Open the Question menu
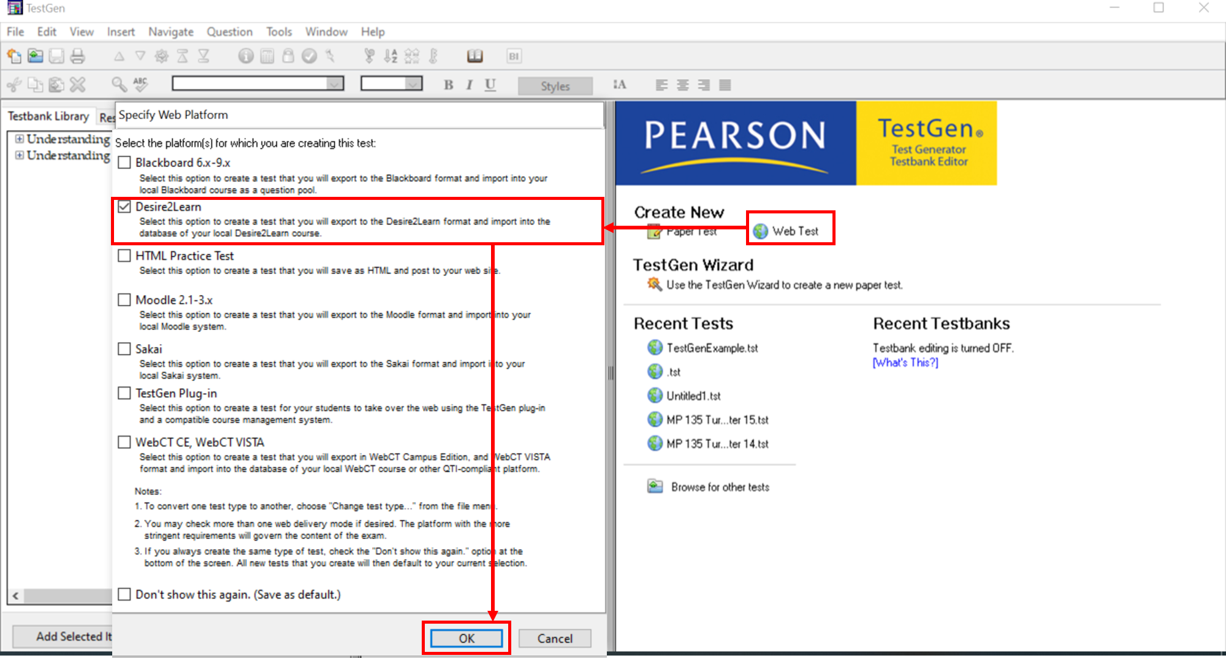Screen dimensions: 1226x658 click(229, 31)
